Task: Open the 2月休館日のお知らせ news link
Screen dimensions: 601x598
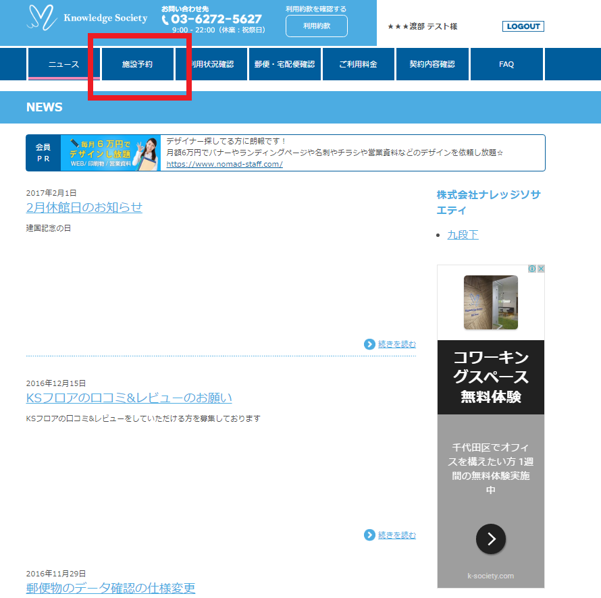Action: (84, 207)
